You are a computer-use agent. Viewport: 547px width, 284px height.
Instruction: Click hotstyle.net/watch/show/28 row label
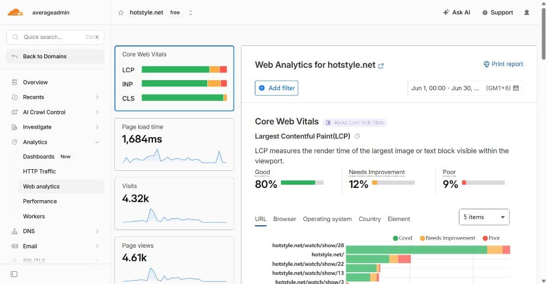click(x=308, y=246)
